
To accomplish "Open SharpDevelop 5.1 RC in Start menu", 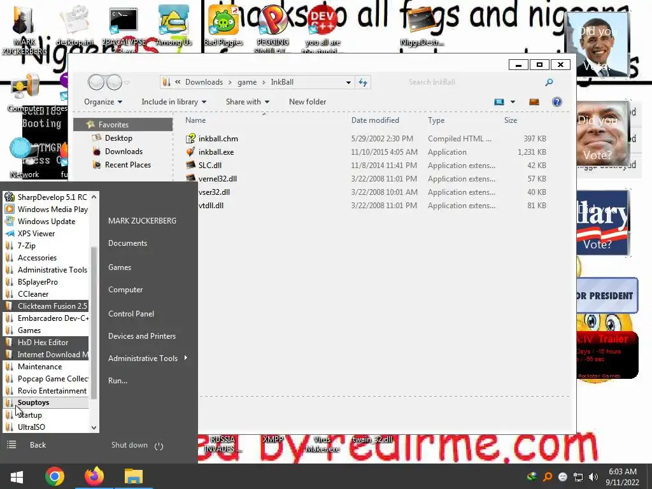I will [46, 197].
